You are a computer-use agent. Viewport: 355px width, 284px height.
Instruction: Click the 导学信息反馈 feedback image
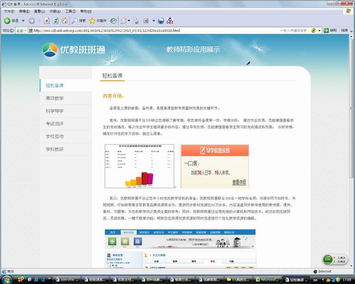coord(214,166)
